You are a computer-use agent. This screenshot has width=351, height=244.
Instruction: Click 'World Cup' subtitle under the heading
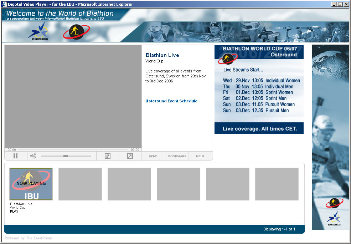click(x=154, y=61)
